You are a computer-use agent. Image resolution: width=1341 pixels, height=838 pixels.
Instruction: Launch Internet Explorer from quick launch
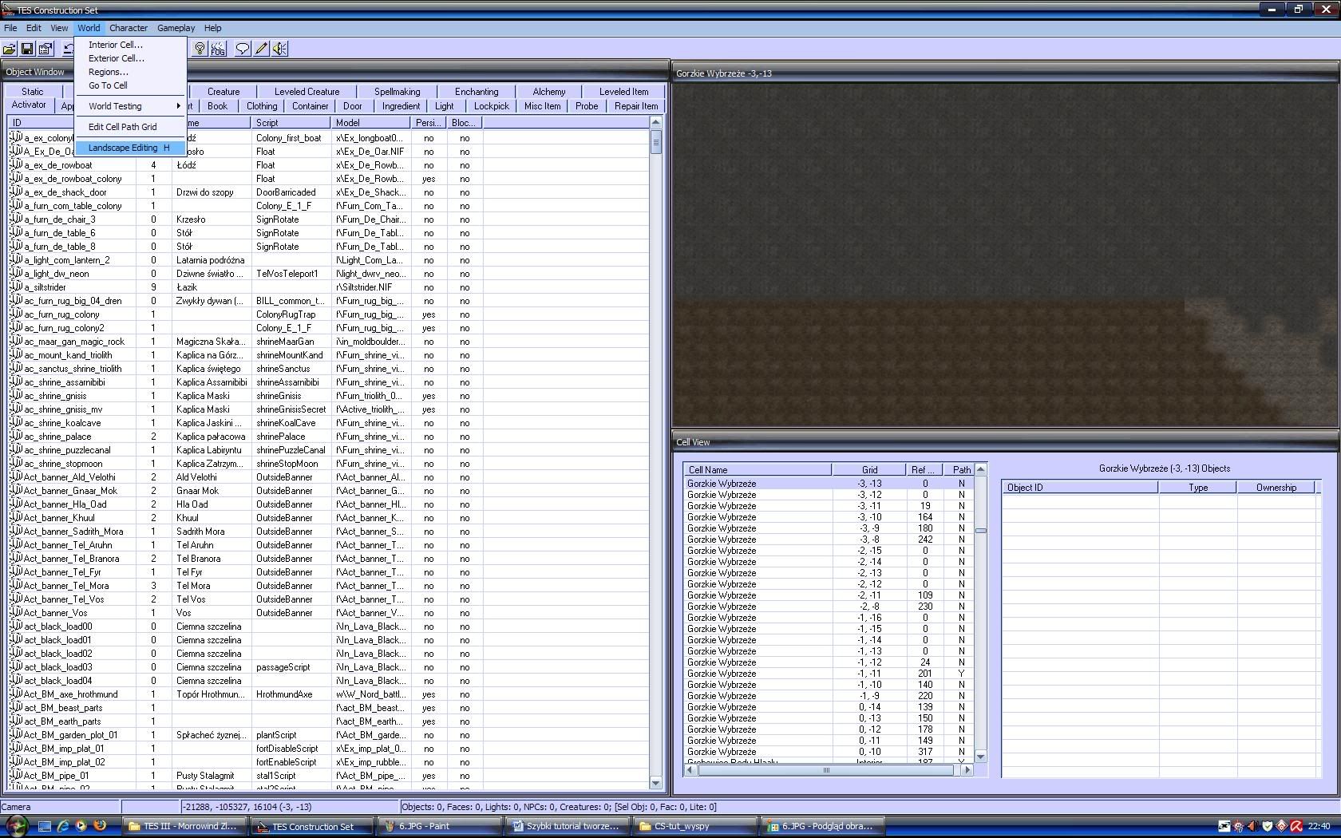[62, 826]
